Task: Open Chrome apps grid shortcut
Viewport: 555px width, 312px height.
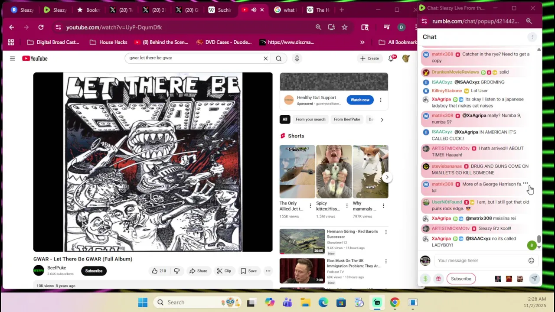Action: point(11,42)
